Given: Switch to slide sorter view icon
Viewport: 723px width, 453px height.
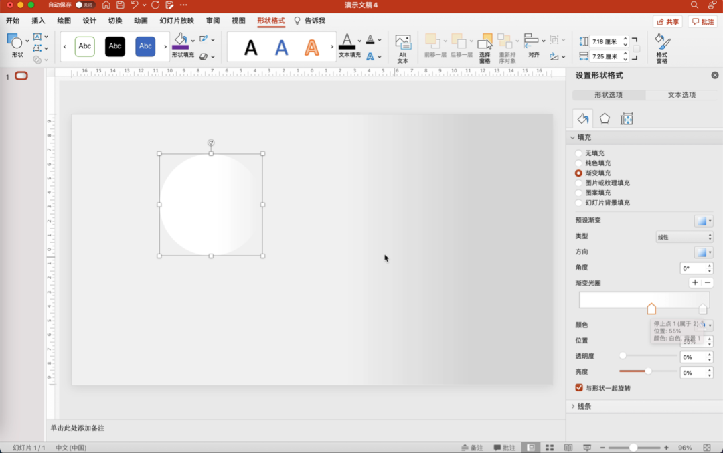Looking at the screenshot, I should pos(550,448).
